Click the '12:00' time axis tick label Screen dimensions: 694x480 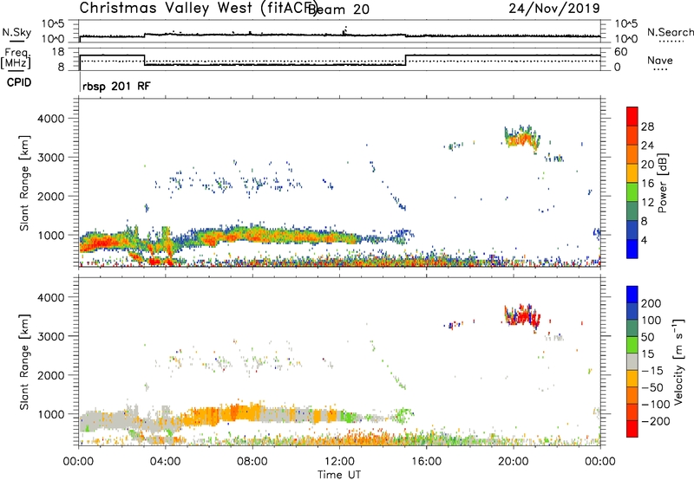(x=339, y=462)
